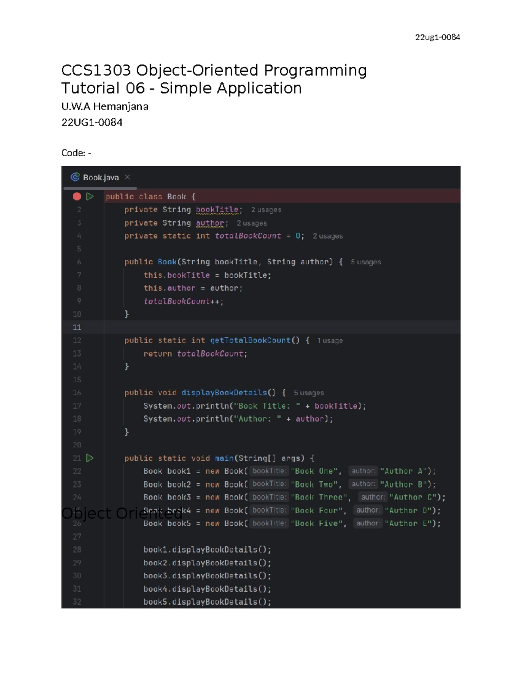Click the run arrow next to public class Book
This screenshot has height=676, width=522.
[90, 196]
